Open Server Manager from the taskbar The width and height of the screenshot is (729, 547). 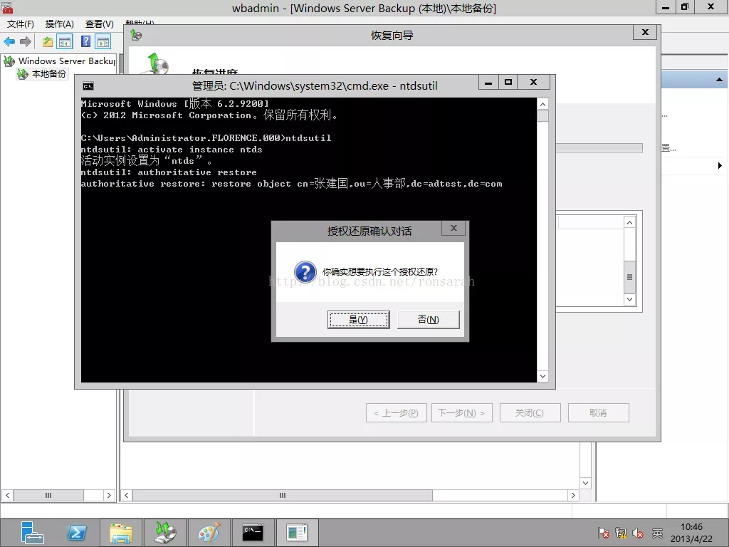tap(32, 532)
